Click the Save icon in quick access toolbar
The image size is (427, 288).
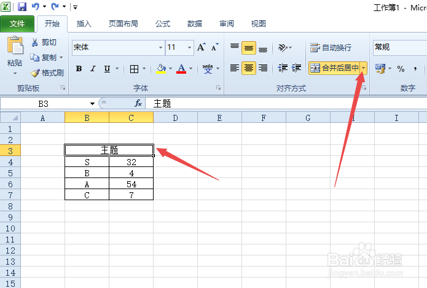(22, 7)
